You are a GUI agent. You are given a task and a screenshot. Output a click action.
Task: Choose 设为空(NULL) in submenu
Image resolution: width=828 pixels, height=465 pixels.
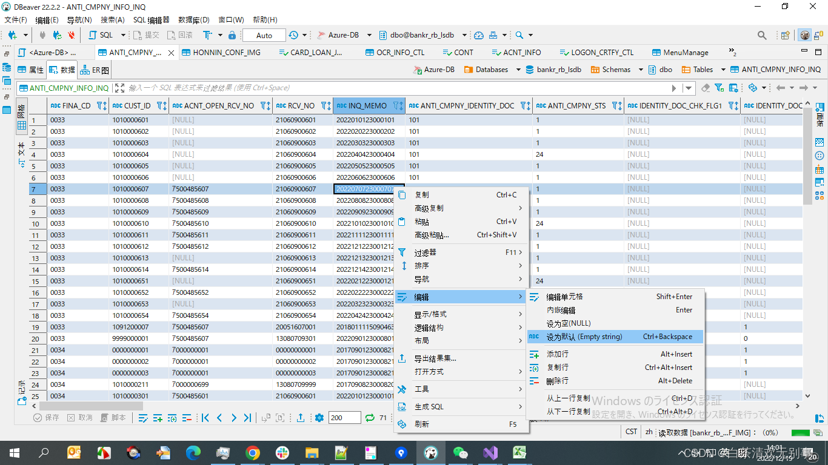coord(615,323)
